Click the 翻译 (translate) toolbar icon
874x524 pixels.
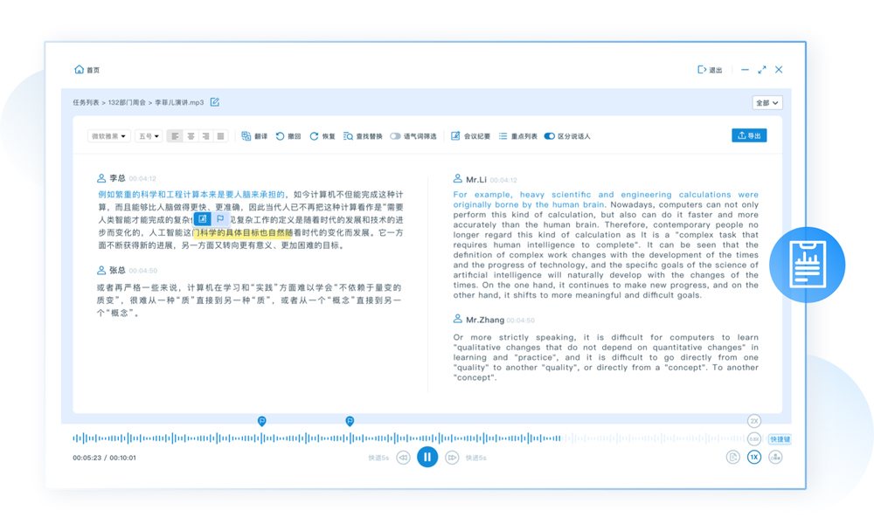254,136
